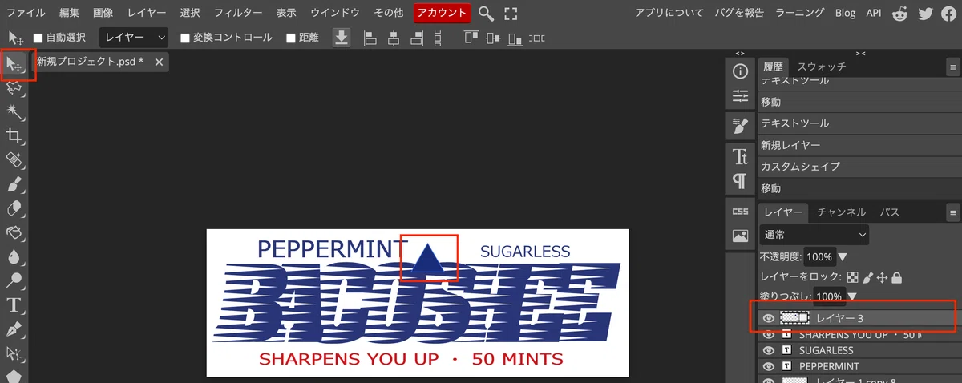The width and height of the screenshot is (962, 383).
Task: Toggle lock transparent pixels icon
Action: coord(854,277)
